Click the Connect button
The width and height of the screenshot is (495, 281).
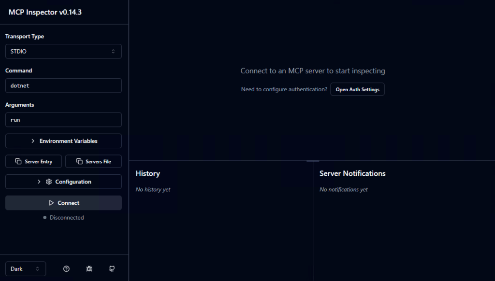coord(63,203)
